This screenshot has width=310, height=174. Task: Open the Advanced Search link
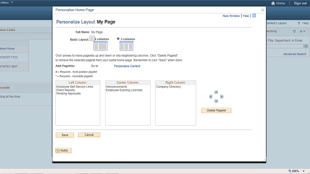click(x=294, y=54)
